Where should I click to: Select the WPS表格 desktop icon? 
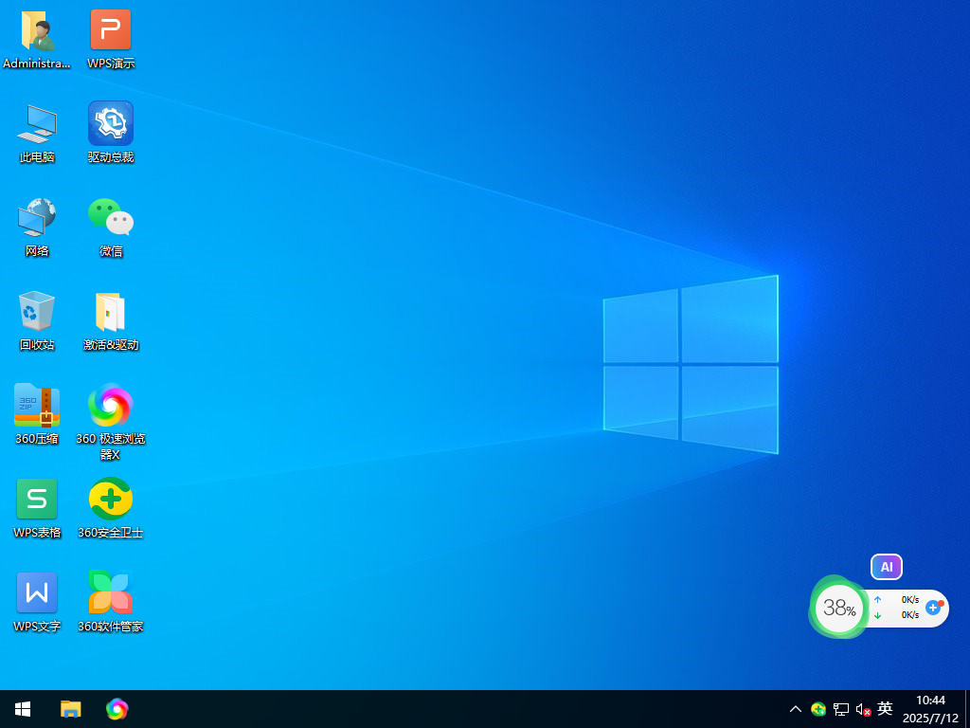(37, 508)
